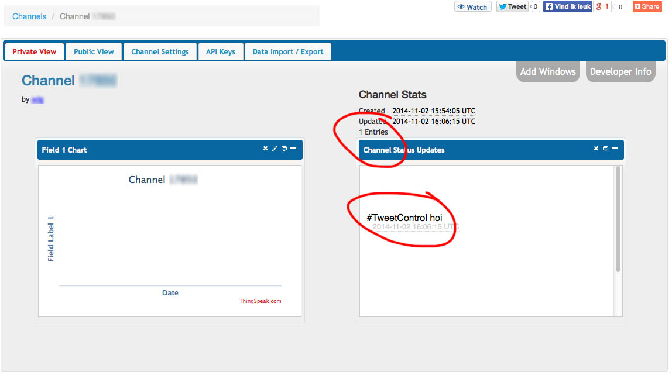Click the status updates panel scrollbar
The width and height of the screenshot is (672, 379).
pyautogui.click(x=618, y=219)
